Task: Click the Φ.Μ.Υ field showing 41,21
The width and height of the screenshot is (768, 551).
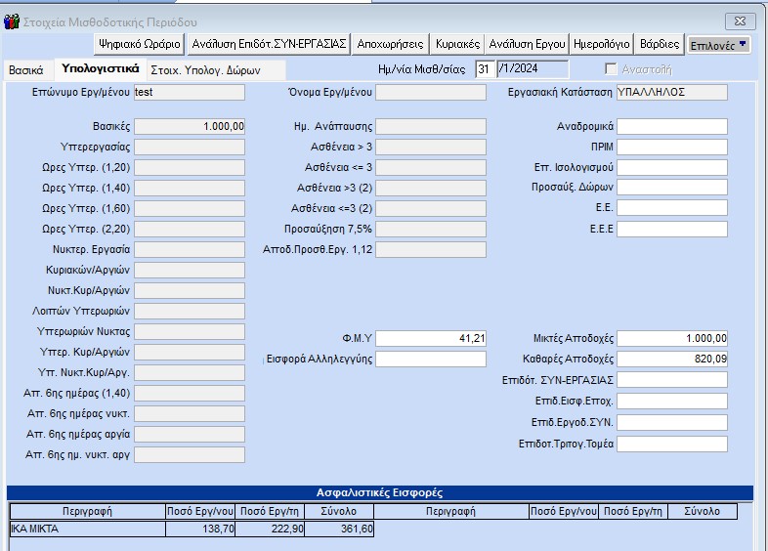Action: click(430, 338)
